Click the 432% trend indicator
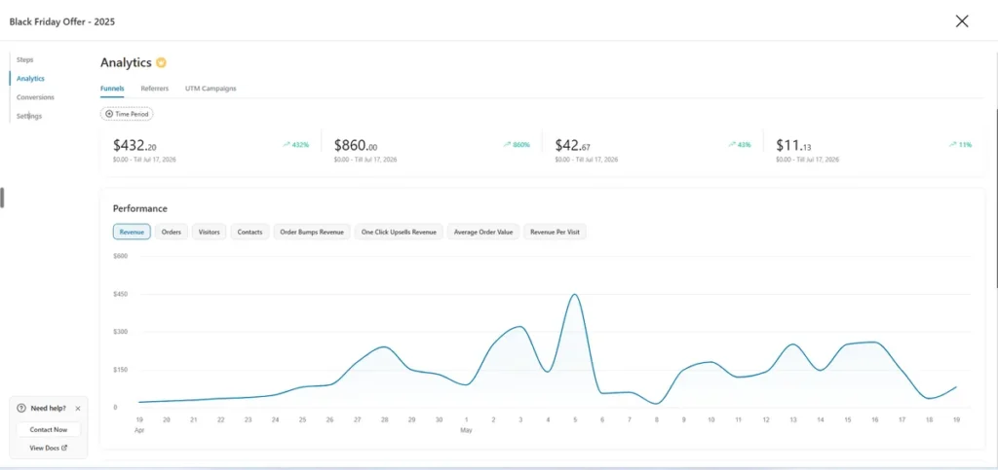 295,145
